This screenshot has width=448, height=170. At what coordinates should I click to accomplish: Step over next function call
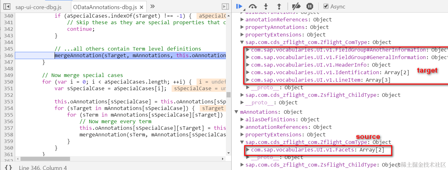(x=253, y=6)
